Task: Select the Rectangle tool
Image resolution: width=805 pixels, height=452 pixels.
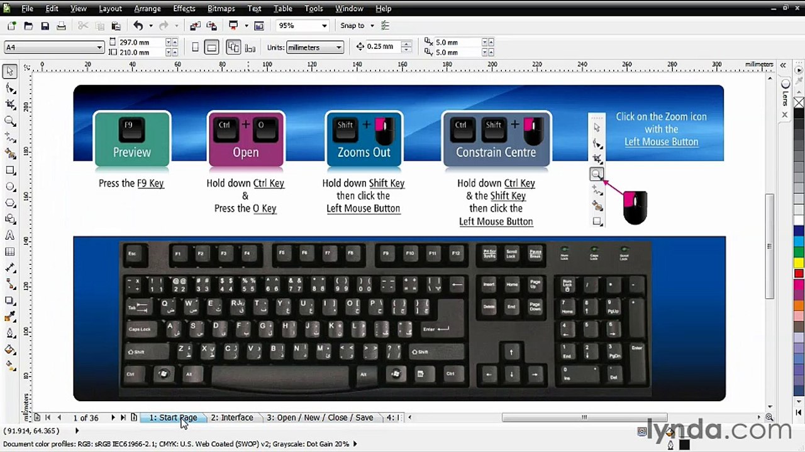Action: (x=9, y=170)
